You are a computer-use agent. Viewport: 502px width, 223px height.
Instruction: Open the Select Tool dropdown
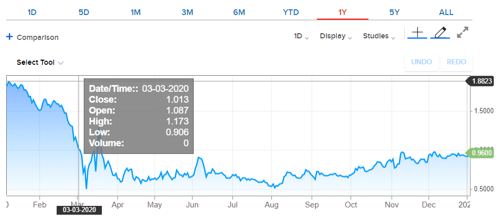pos(40,62)
